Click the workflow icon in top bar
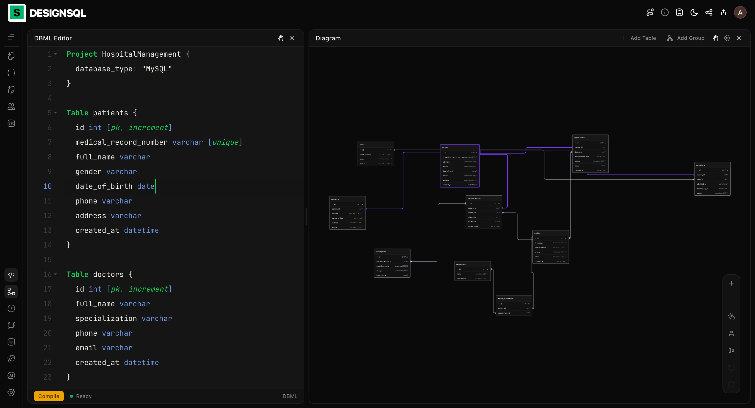This screenshot has width=755, height=408. (650, 12)
